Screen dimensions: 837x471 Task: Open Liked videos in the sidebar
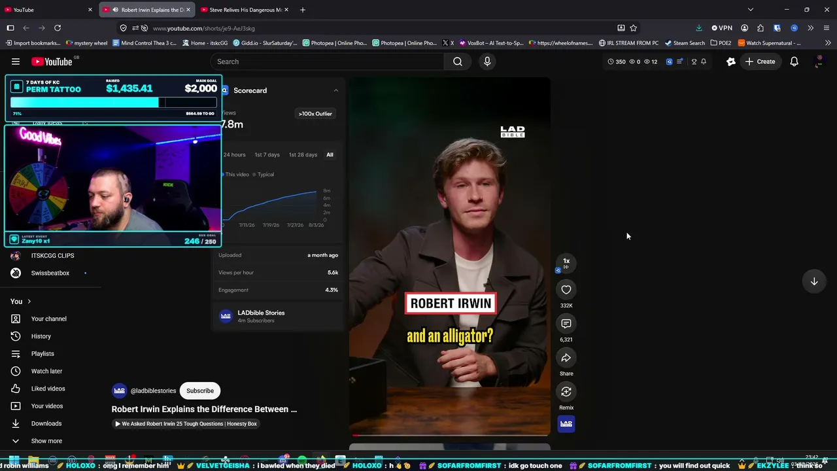click(x=48, y=389)
